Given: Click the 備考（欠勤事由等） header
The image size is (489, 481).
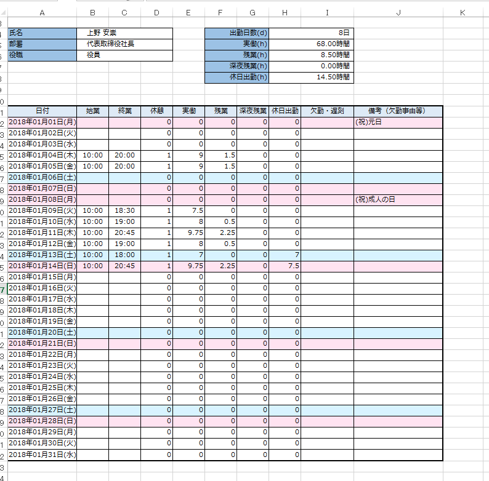Looking at the screenshot, I should tap(398, 111).
